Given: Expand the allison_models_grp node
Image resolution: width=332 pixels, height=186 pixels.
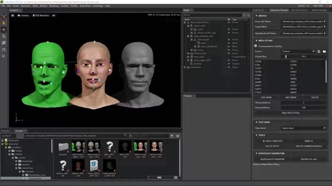Looking at the screenshot, I should coord(191,33).
